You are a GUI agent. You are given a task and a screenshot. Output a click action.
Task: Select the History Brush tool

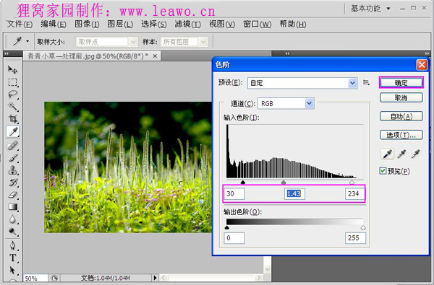click(x=12, y=183)
